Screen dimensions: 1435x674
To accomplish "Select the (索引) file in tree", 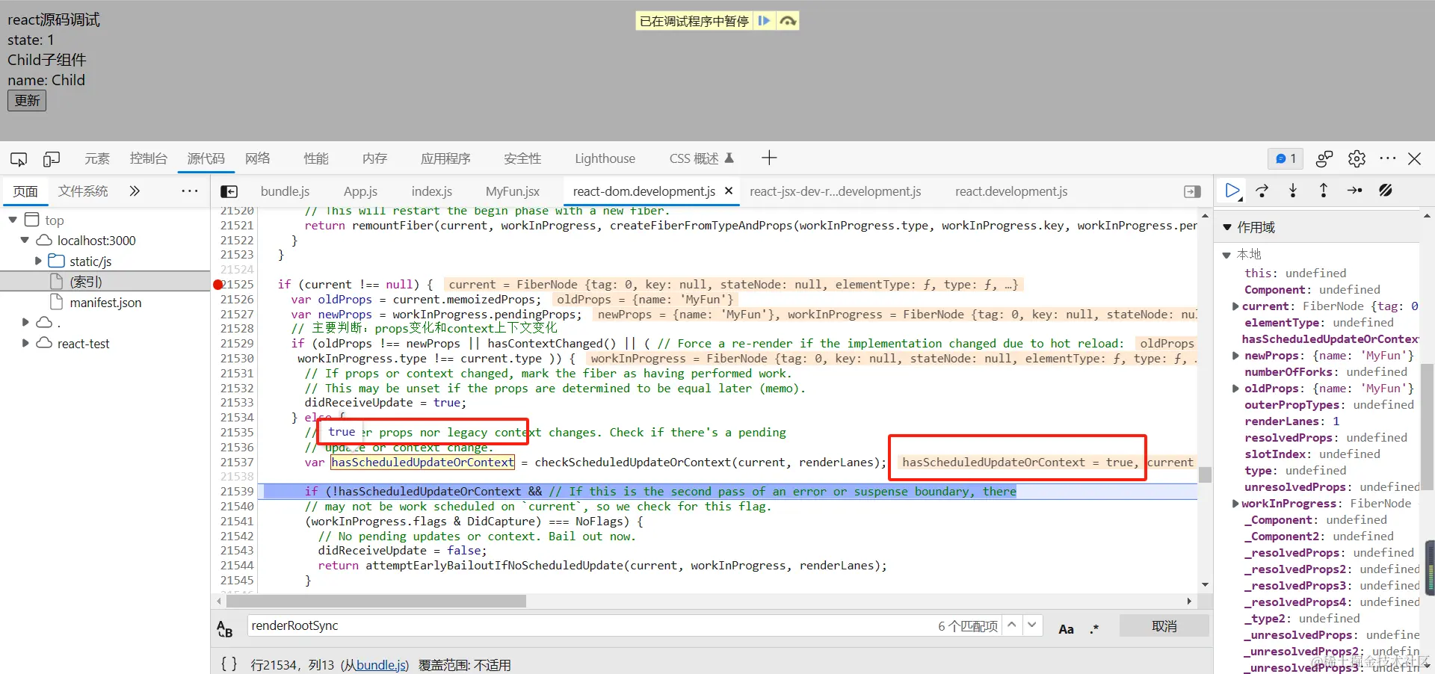I will tap(85, 282).
